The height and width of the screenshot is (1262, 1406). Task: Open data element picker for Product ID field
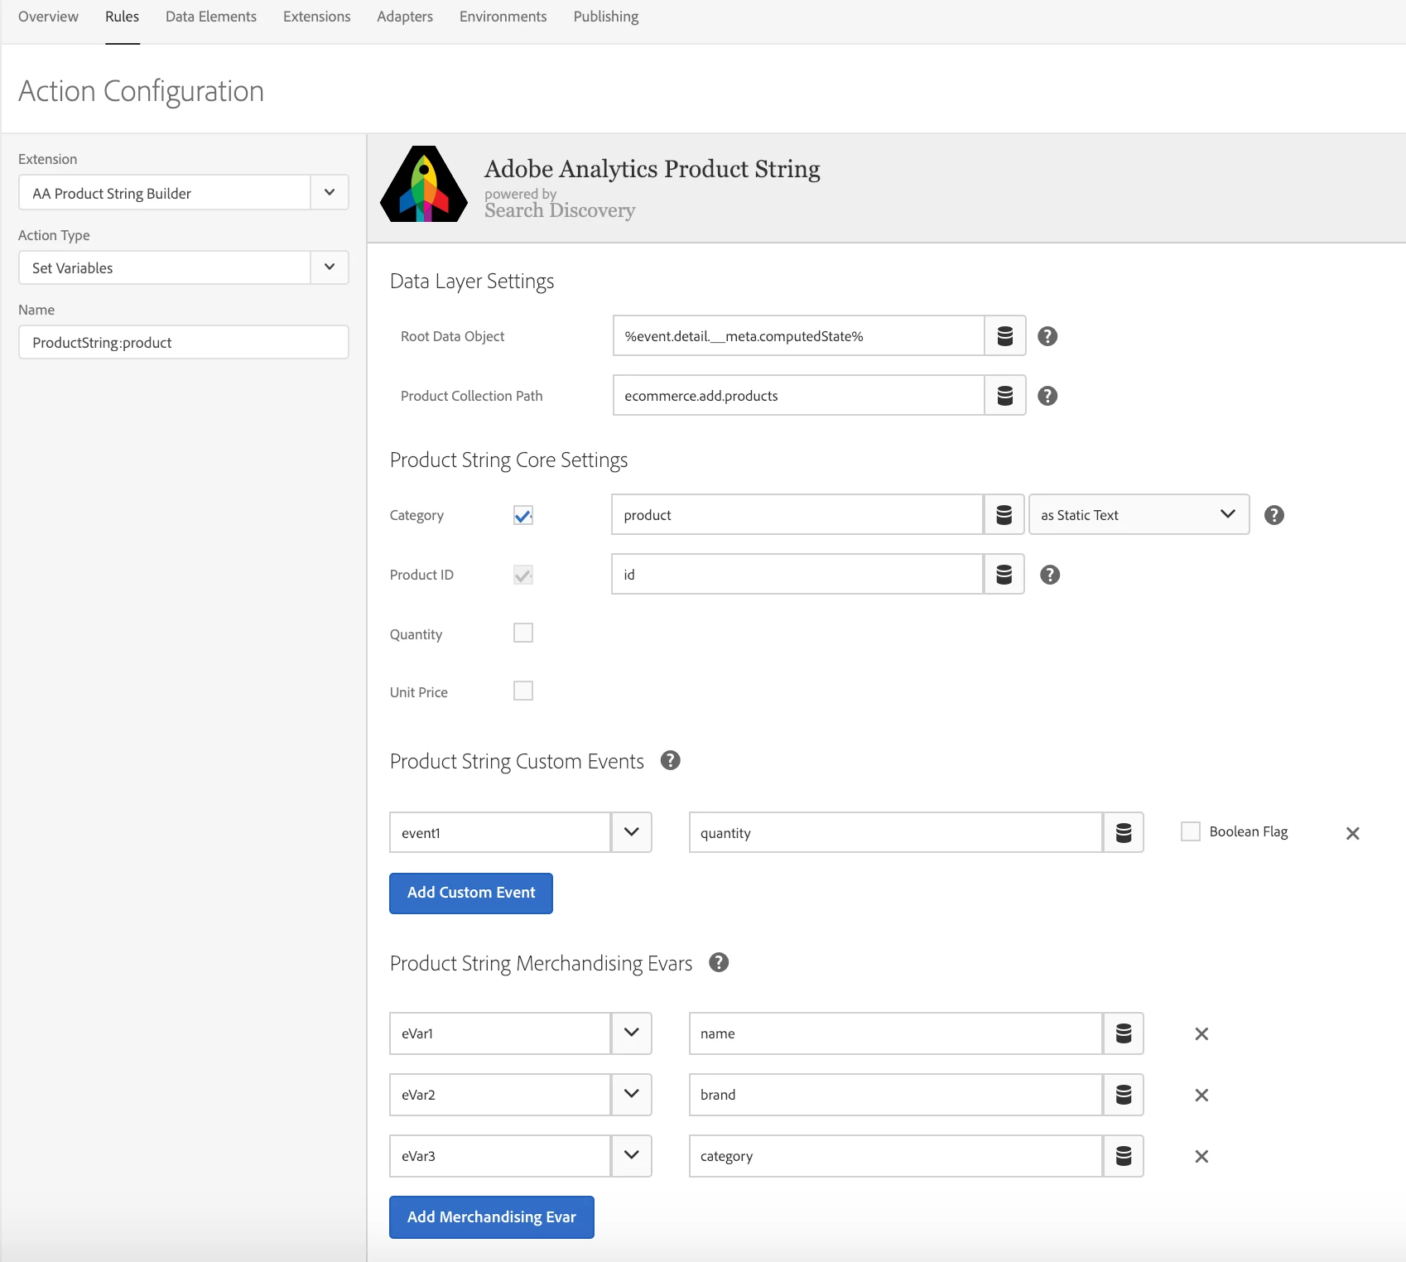[x=1004, y=575]
